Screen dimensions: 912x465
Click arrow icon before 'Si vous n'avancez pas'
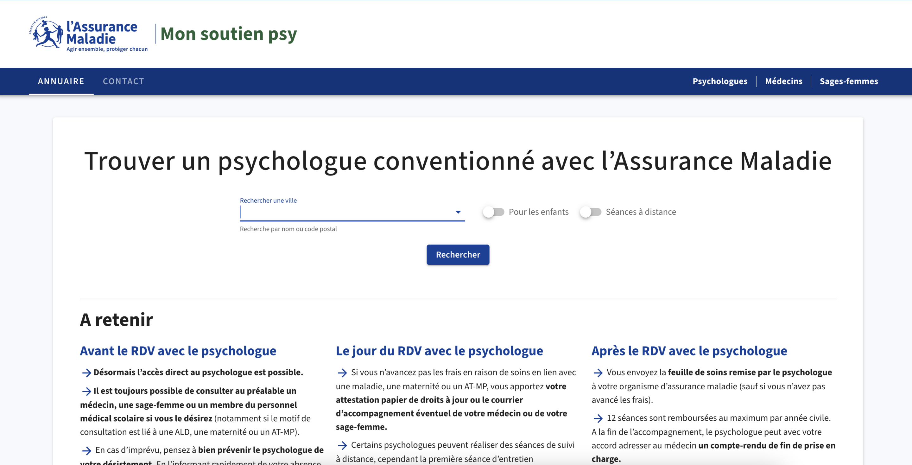tap(342, 373)
